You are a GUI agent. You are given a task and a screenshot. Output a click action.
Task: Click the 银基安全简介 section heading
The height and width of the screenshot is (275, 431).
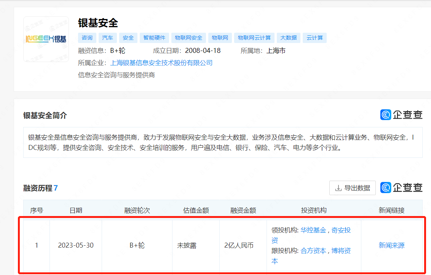point(45,115)
